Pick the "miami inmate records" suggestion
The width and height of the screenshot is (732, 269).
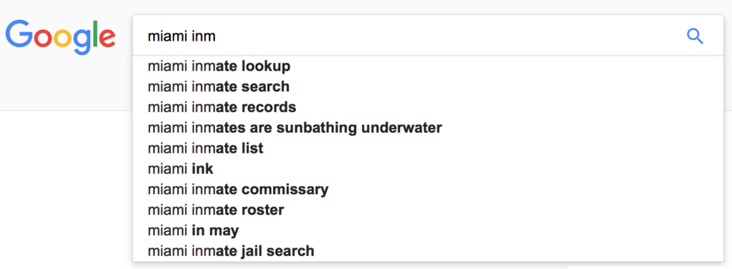tap(428, 107)
